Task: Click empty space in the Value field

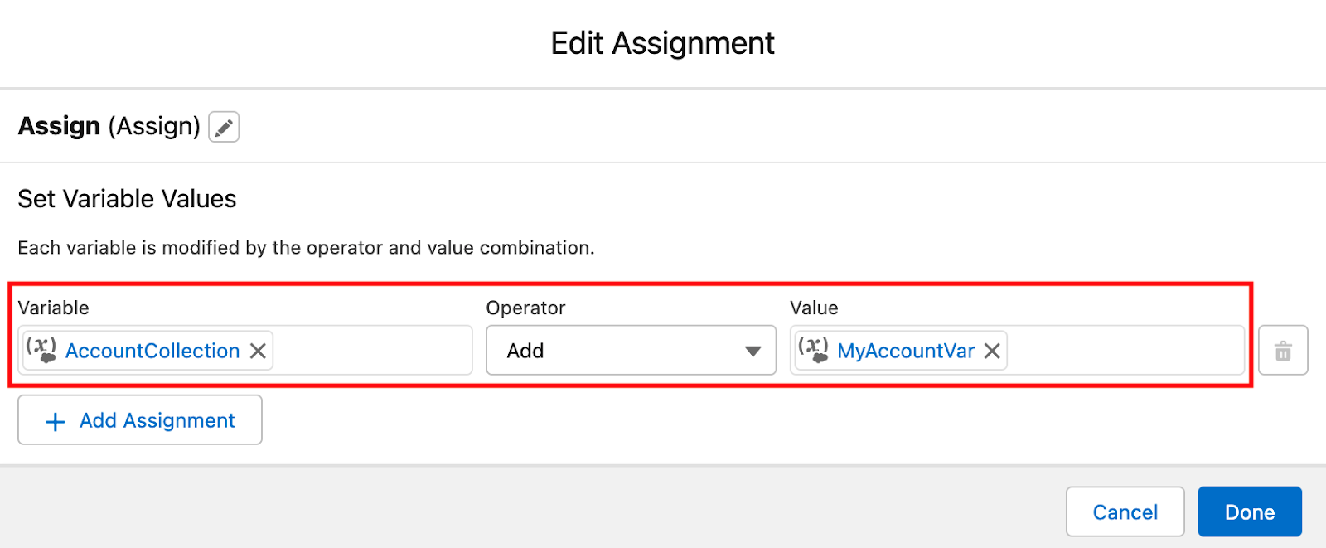Action: click(1127, 351)
